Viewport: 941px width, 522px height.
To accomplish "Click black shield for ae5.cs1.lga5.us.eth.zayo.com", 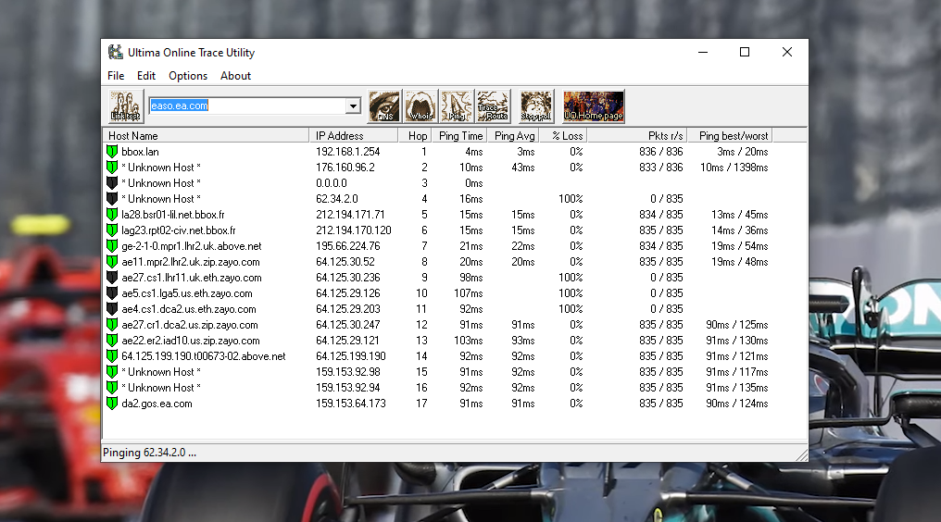I will click(x=112, y=292).
